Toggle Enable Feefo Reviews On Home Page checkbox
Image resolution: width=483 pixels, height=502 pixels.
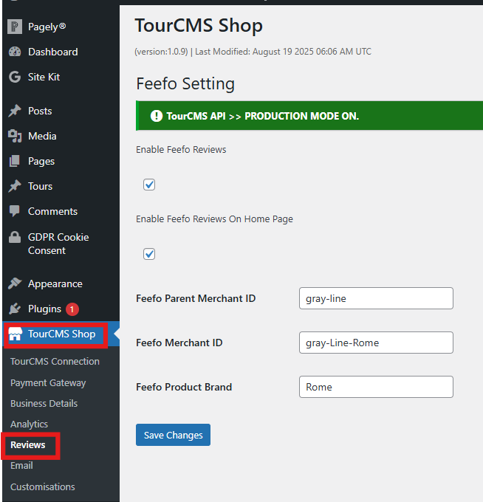[149, 254]
